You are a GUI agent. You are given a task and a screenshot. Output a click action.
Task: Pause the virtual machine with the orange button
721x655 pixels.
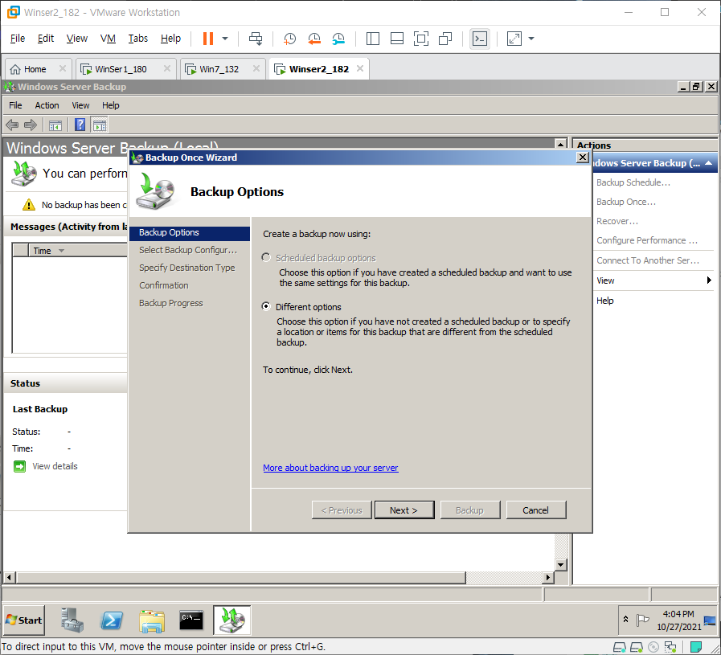click(x=208, y=39)
